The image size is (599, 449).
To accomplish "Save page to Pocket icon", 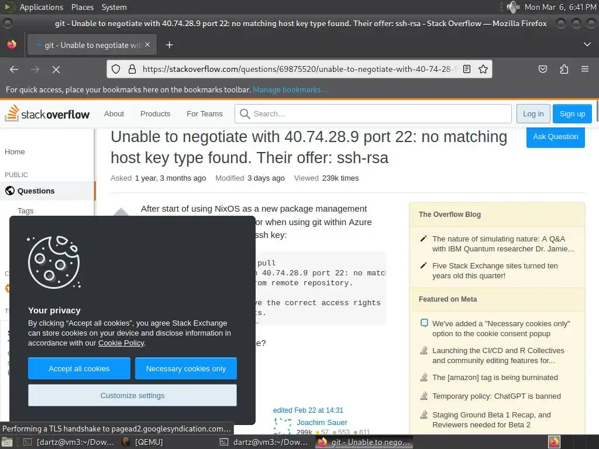I will point(542,69).
